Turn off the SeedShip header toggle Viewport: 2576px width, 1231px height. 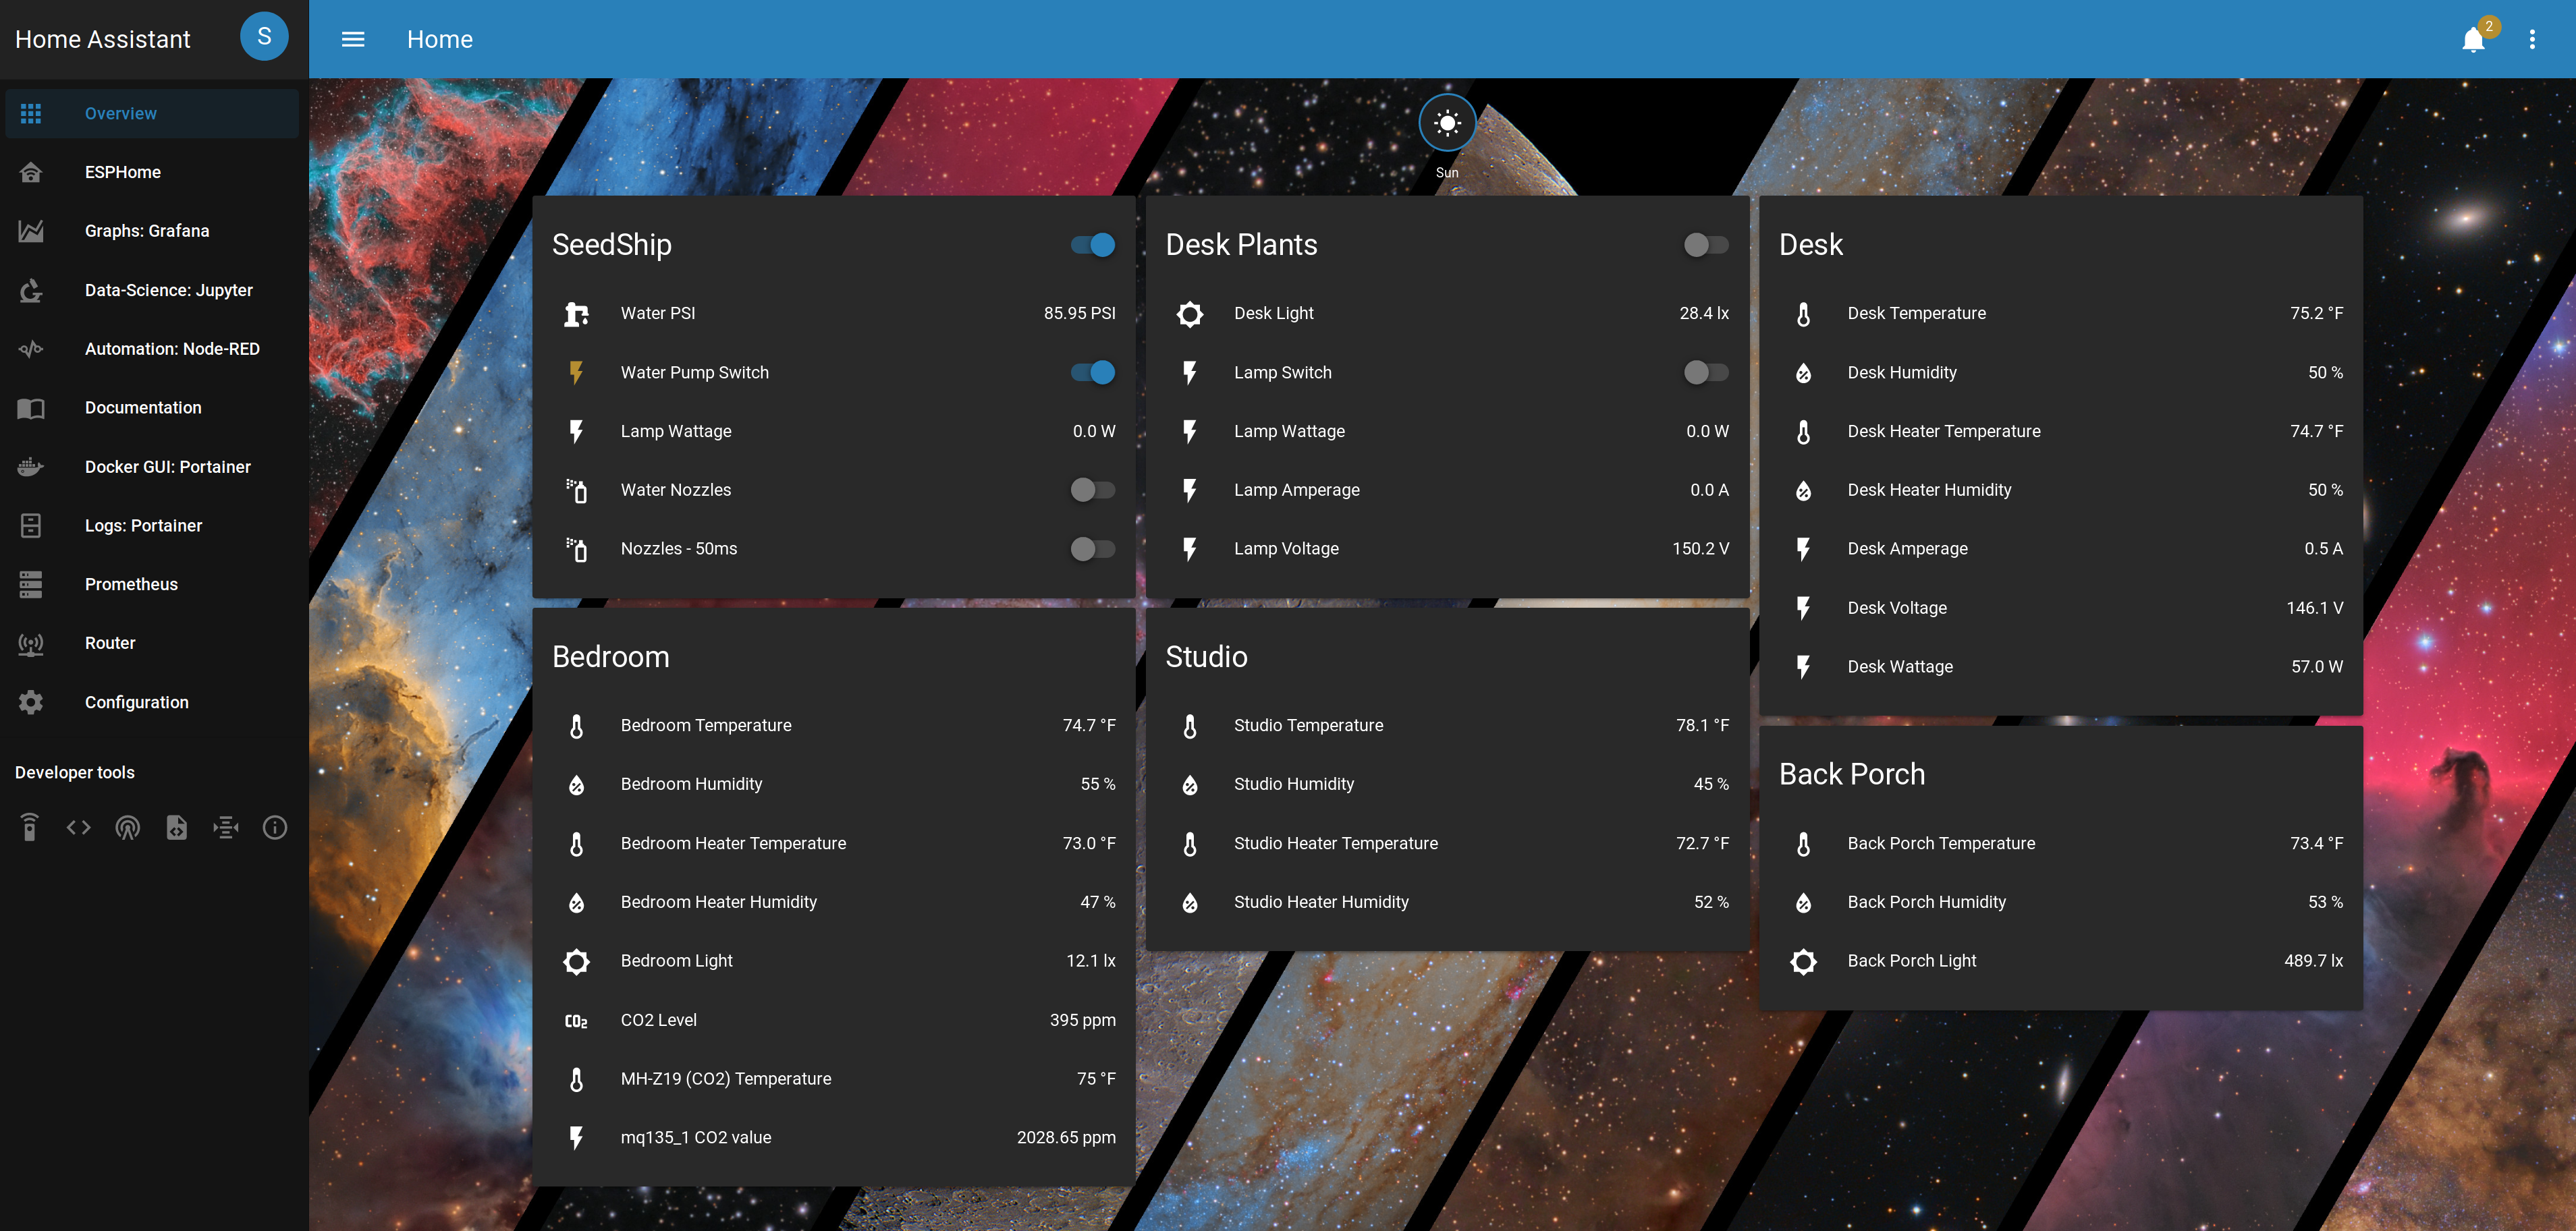[1092, 245]
